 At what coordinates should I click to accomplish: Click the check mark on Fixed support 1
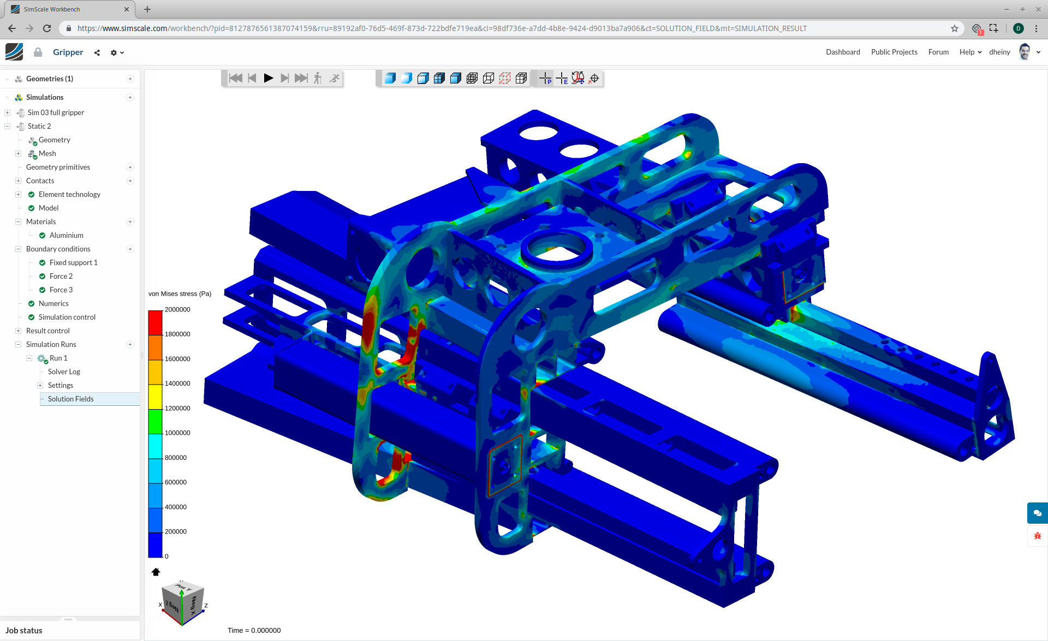[x=41, y=262]
